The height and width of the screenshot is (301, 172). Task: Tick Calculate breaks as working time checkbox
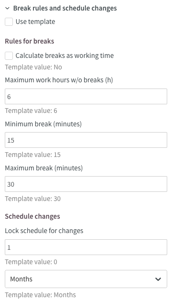point(9,56)
